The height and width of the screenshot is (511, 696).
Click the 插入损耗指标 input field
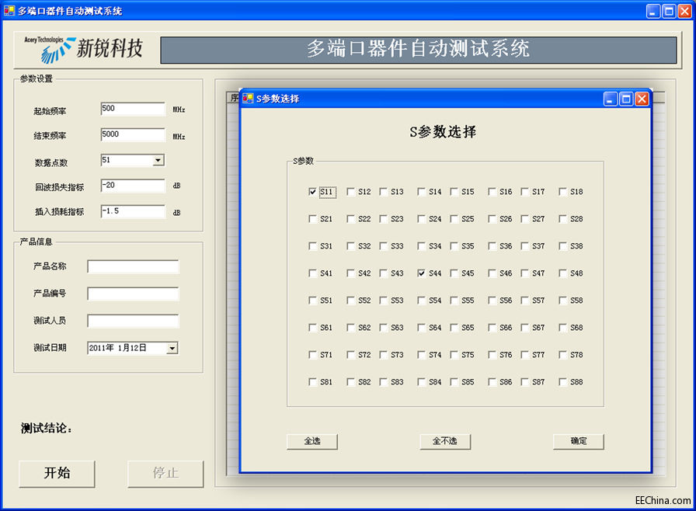pyautogui.click(x=133, y=211)
